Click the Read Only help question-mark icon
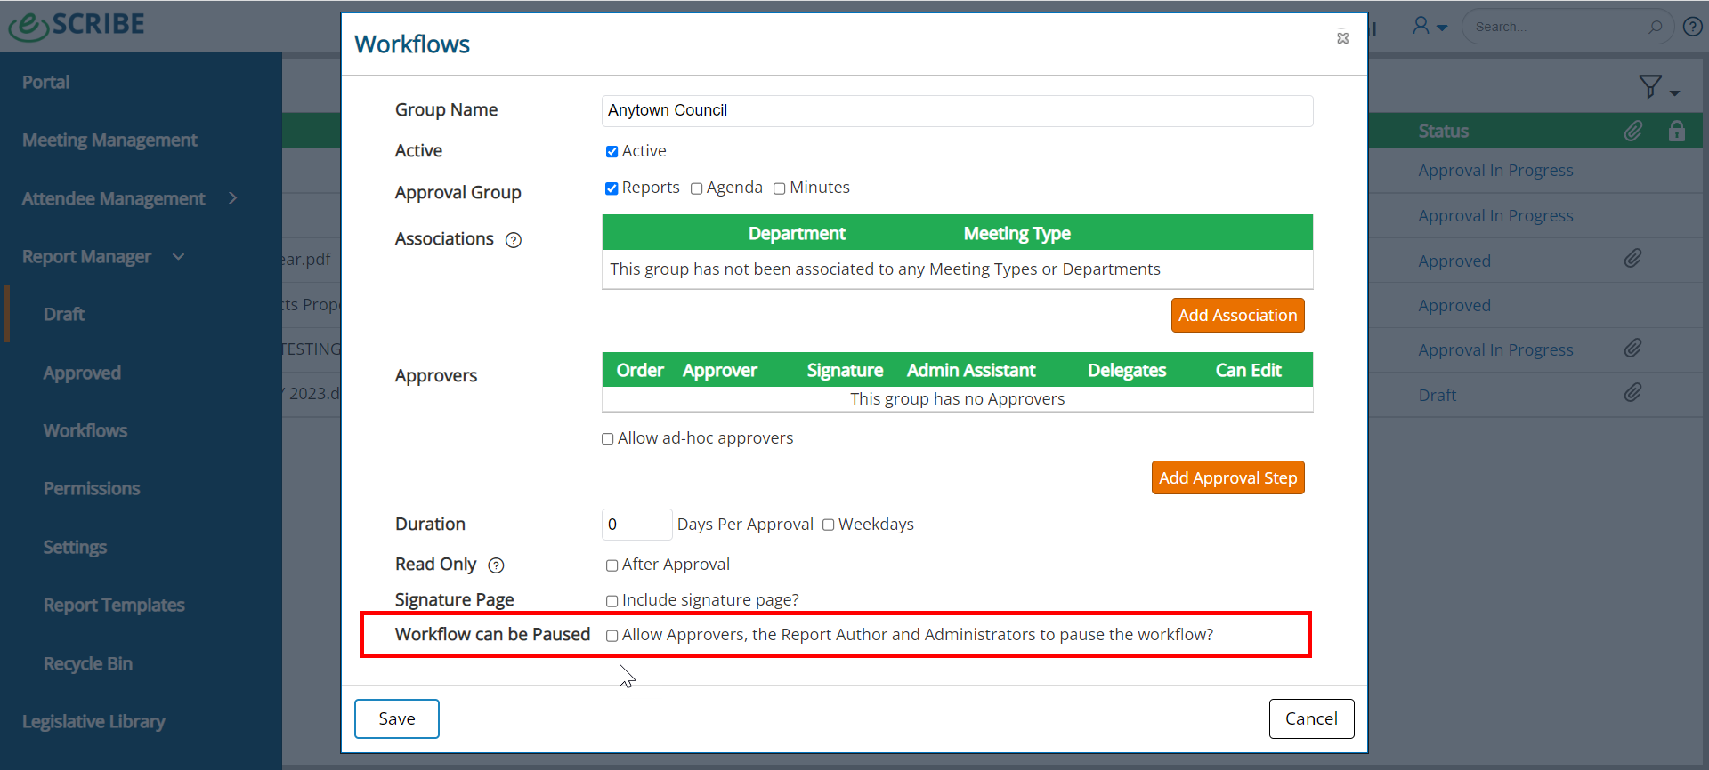Viewport: 1709px width, 770px height. pos(497,565)
